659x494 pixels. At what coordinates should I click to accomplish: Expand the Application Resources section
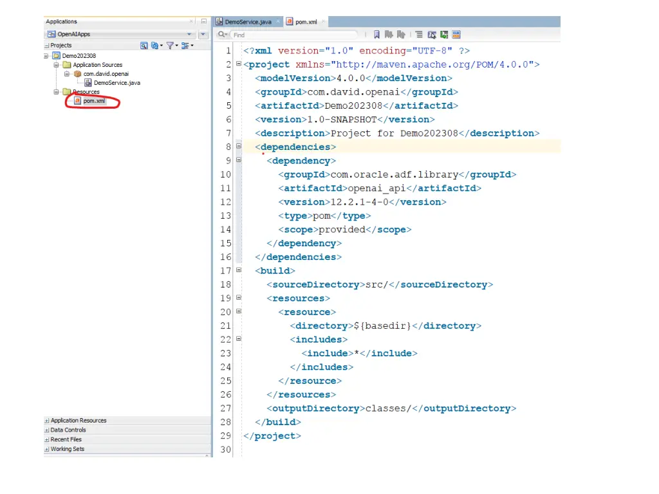(47, 421)
